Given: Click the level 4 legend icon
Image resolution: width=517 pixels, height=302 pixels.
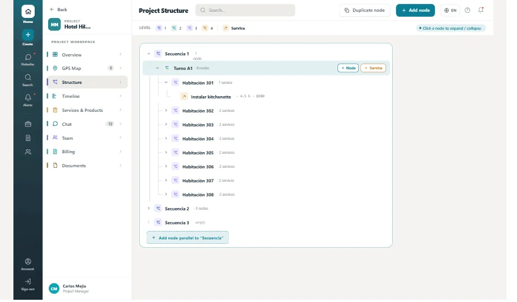Looking at the screenshot, I should point(205,28).
